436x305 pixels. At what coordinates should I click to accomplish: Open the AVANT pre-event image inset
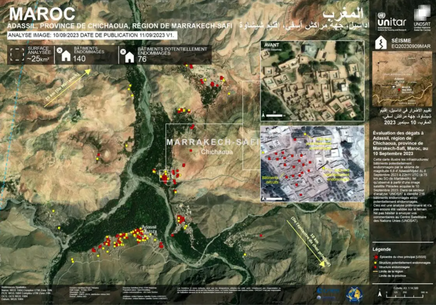312,81
